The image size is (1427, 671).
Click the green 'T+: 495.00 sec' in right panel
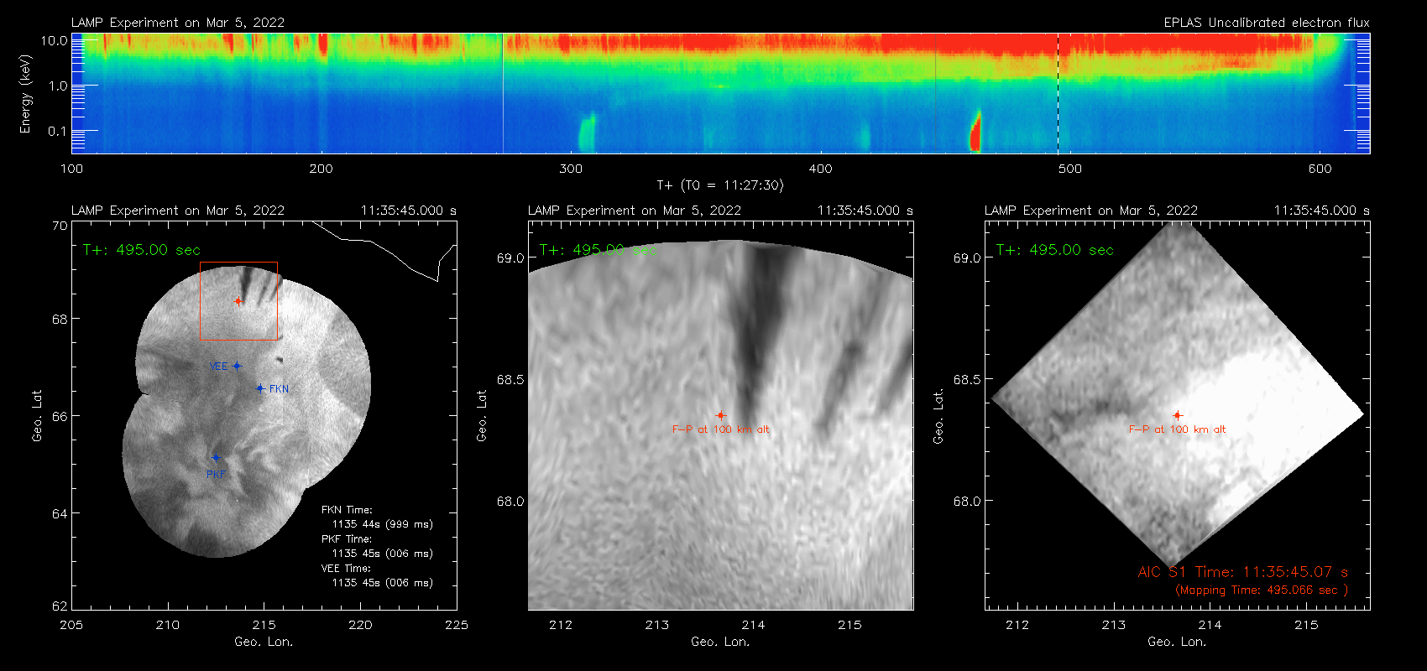pos(1055,250)
